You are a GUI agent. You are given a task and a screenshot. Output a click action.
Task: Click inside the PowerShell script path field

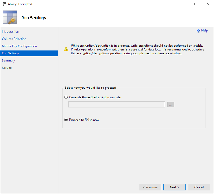click(x=117, y=105)
